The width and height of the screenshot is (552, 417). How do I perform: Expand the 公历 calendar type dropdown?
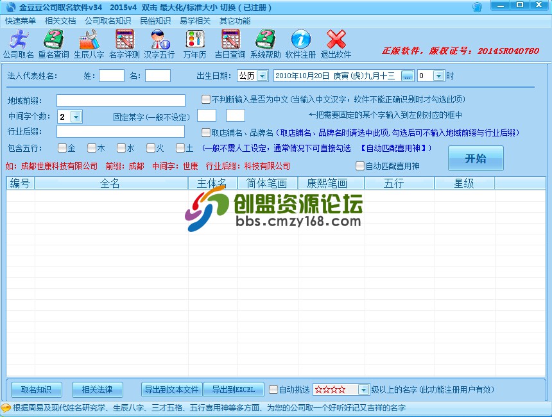[x=263, y=76]
